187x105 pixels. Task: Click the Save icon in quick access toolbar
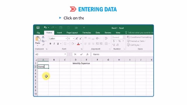pyautogui.click(x=38, y=28)
